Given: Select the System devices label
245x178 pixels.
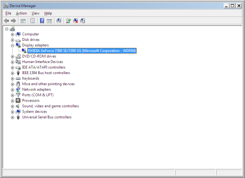Looking at the screenshot, I should 34,112.
